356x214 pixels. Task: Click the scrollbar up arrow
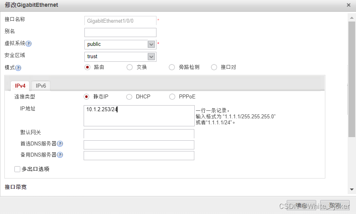(352, 18)
